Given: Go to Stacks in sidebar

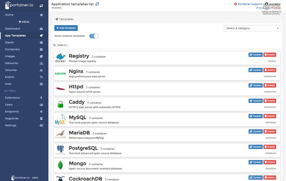Looking at the screenshot, I should (x=9, y=42).
